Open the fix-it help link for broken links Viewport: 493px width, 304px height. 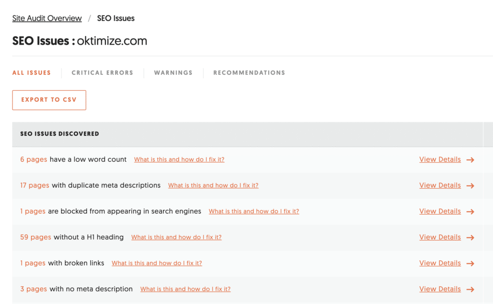pos(157,263)
